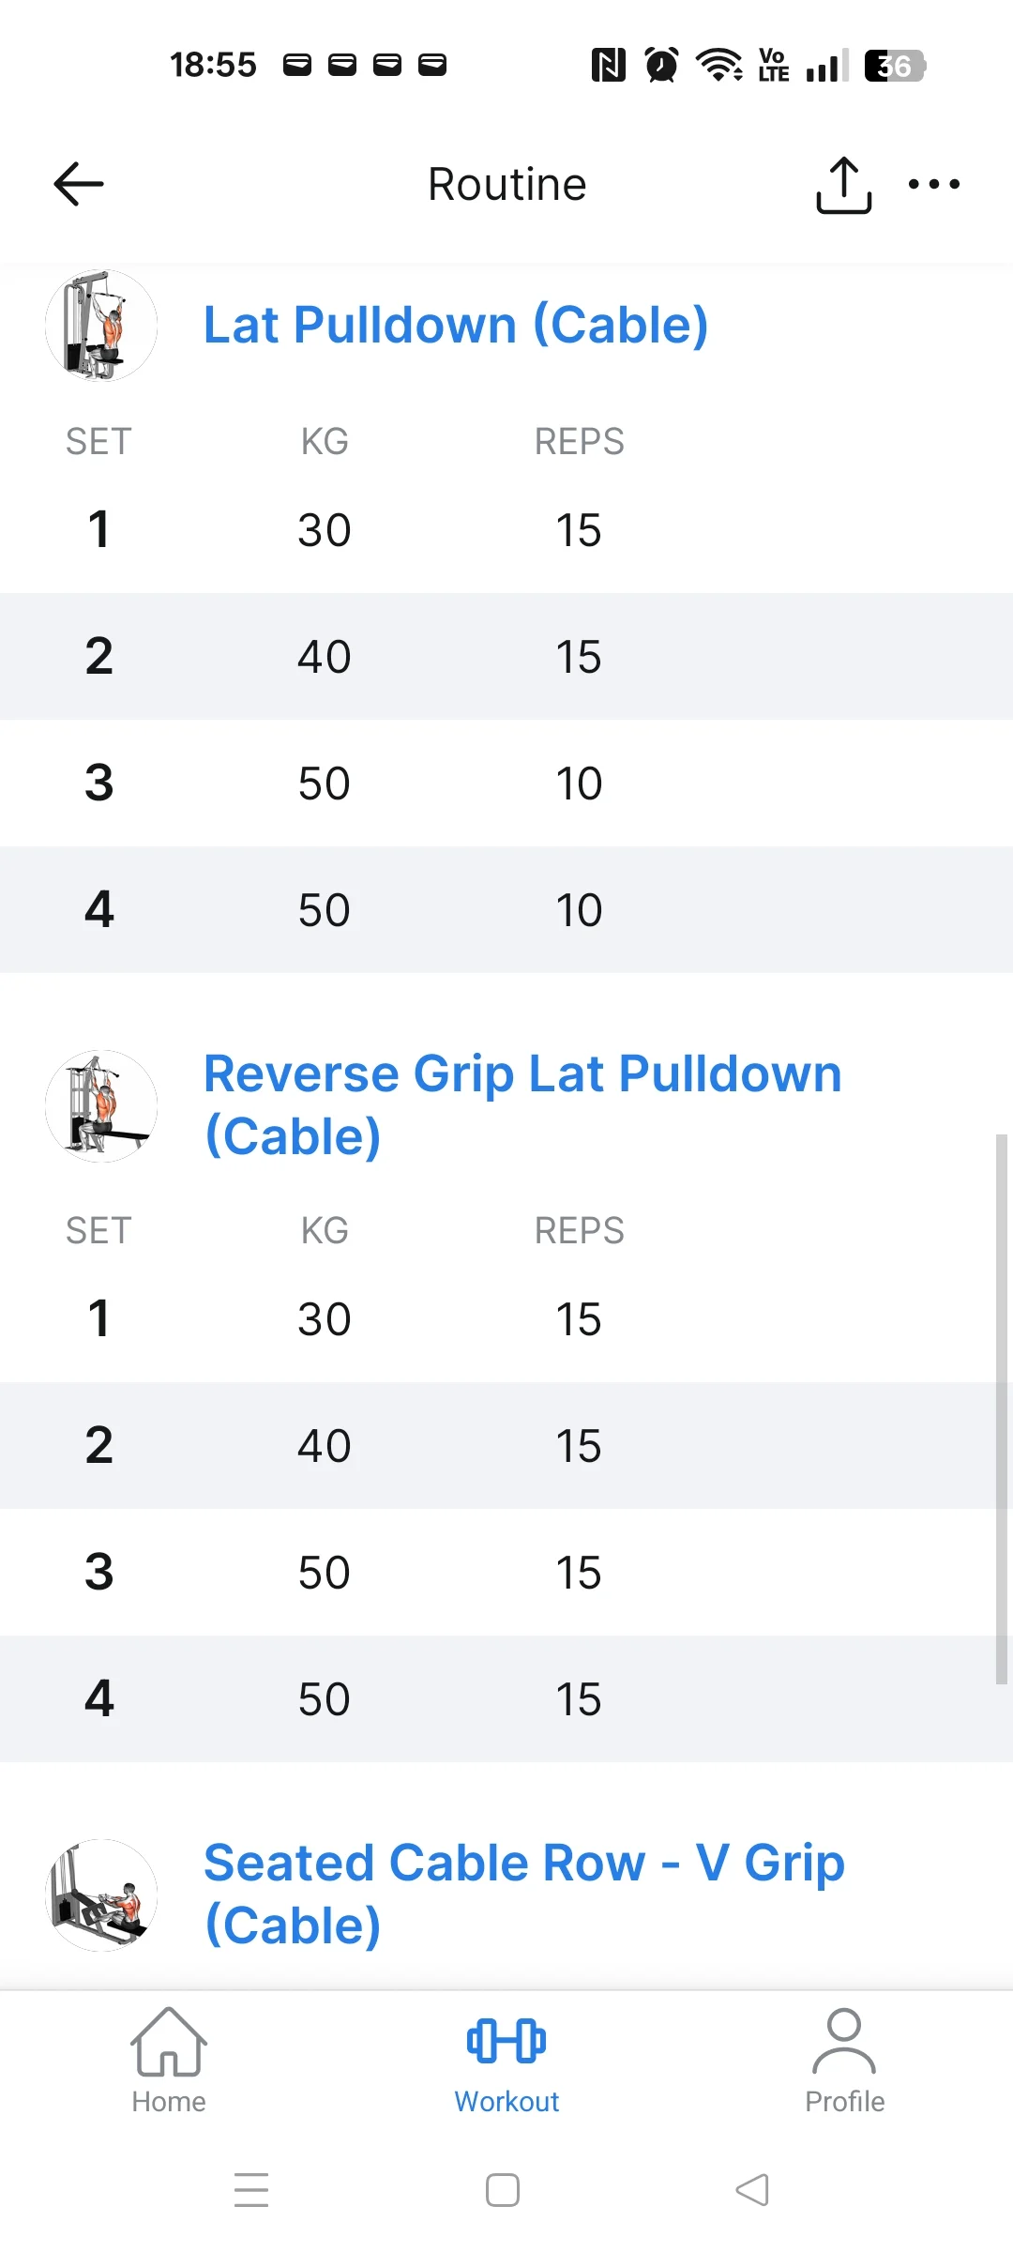Tap the share routine icon

[843, 185]
